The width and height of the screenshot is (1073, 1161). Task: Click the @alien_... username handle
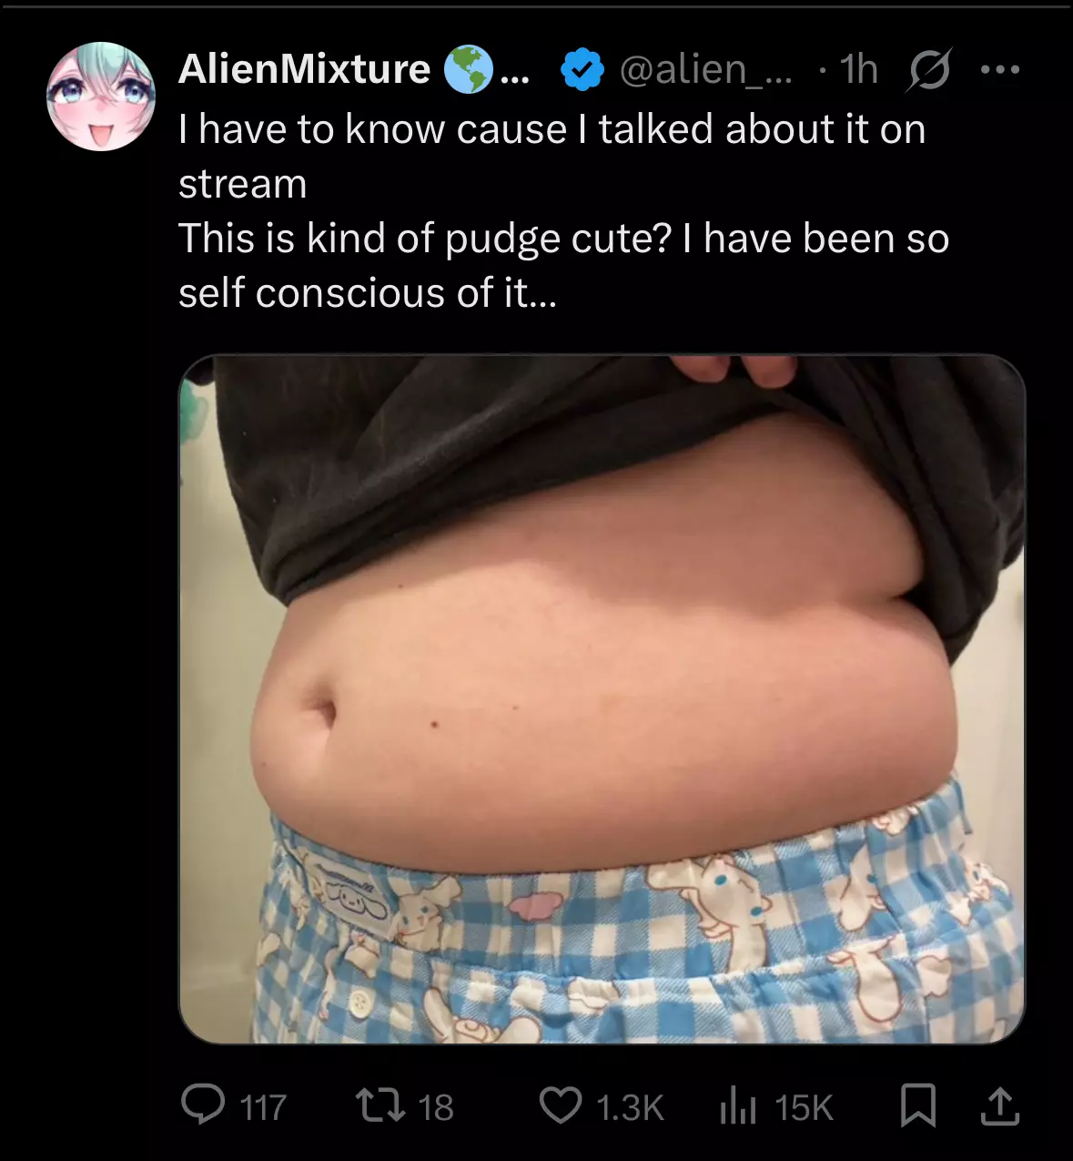pyautogui.click(x=705, y=69)
